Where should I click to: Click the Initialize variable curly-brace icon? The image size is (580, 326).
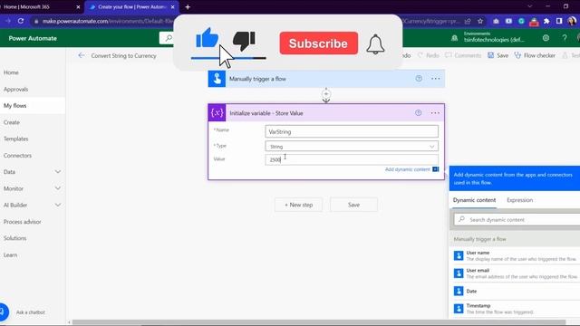tap(217, 112)
